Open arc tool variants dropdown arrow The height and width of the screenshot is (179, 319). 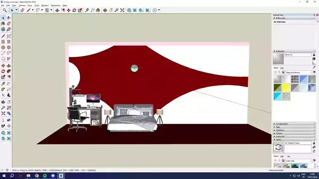pos(42,10)
